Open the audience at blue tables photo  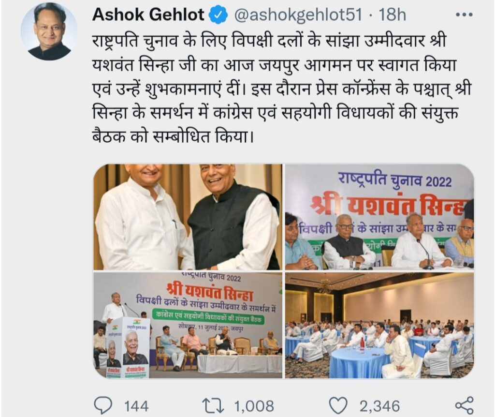coord(379,326)
